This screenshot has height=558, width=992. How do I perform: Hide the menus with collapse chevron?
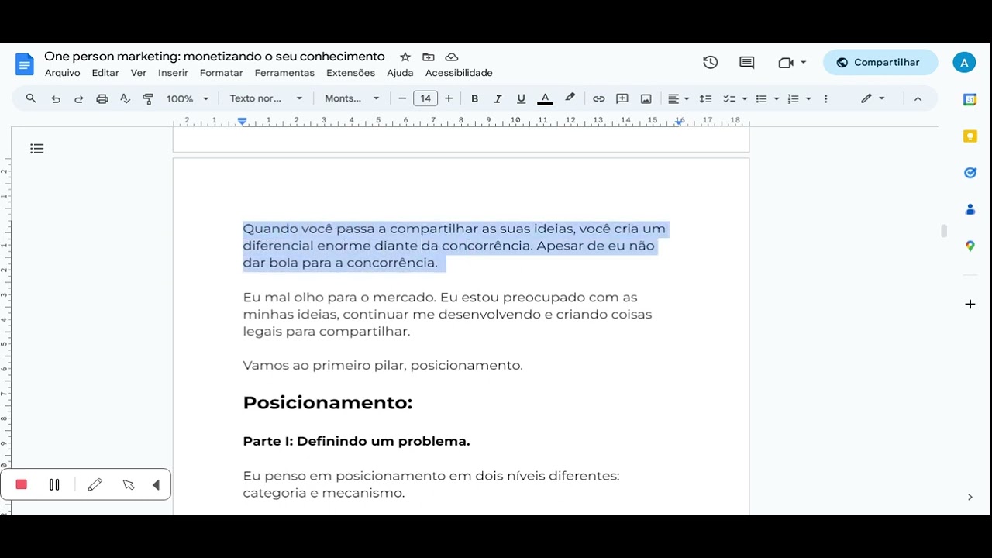(918, 98)
